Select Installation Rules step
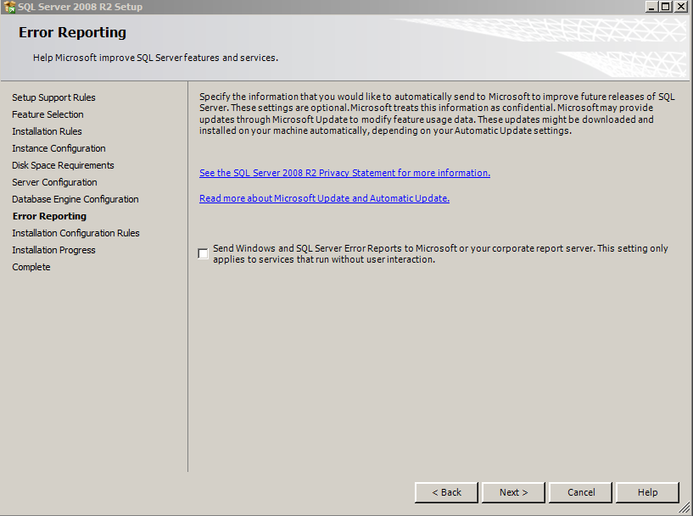Viewport: 693px width, 516px height. tap(47, 131)
